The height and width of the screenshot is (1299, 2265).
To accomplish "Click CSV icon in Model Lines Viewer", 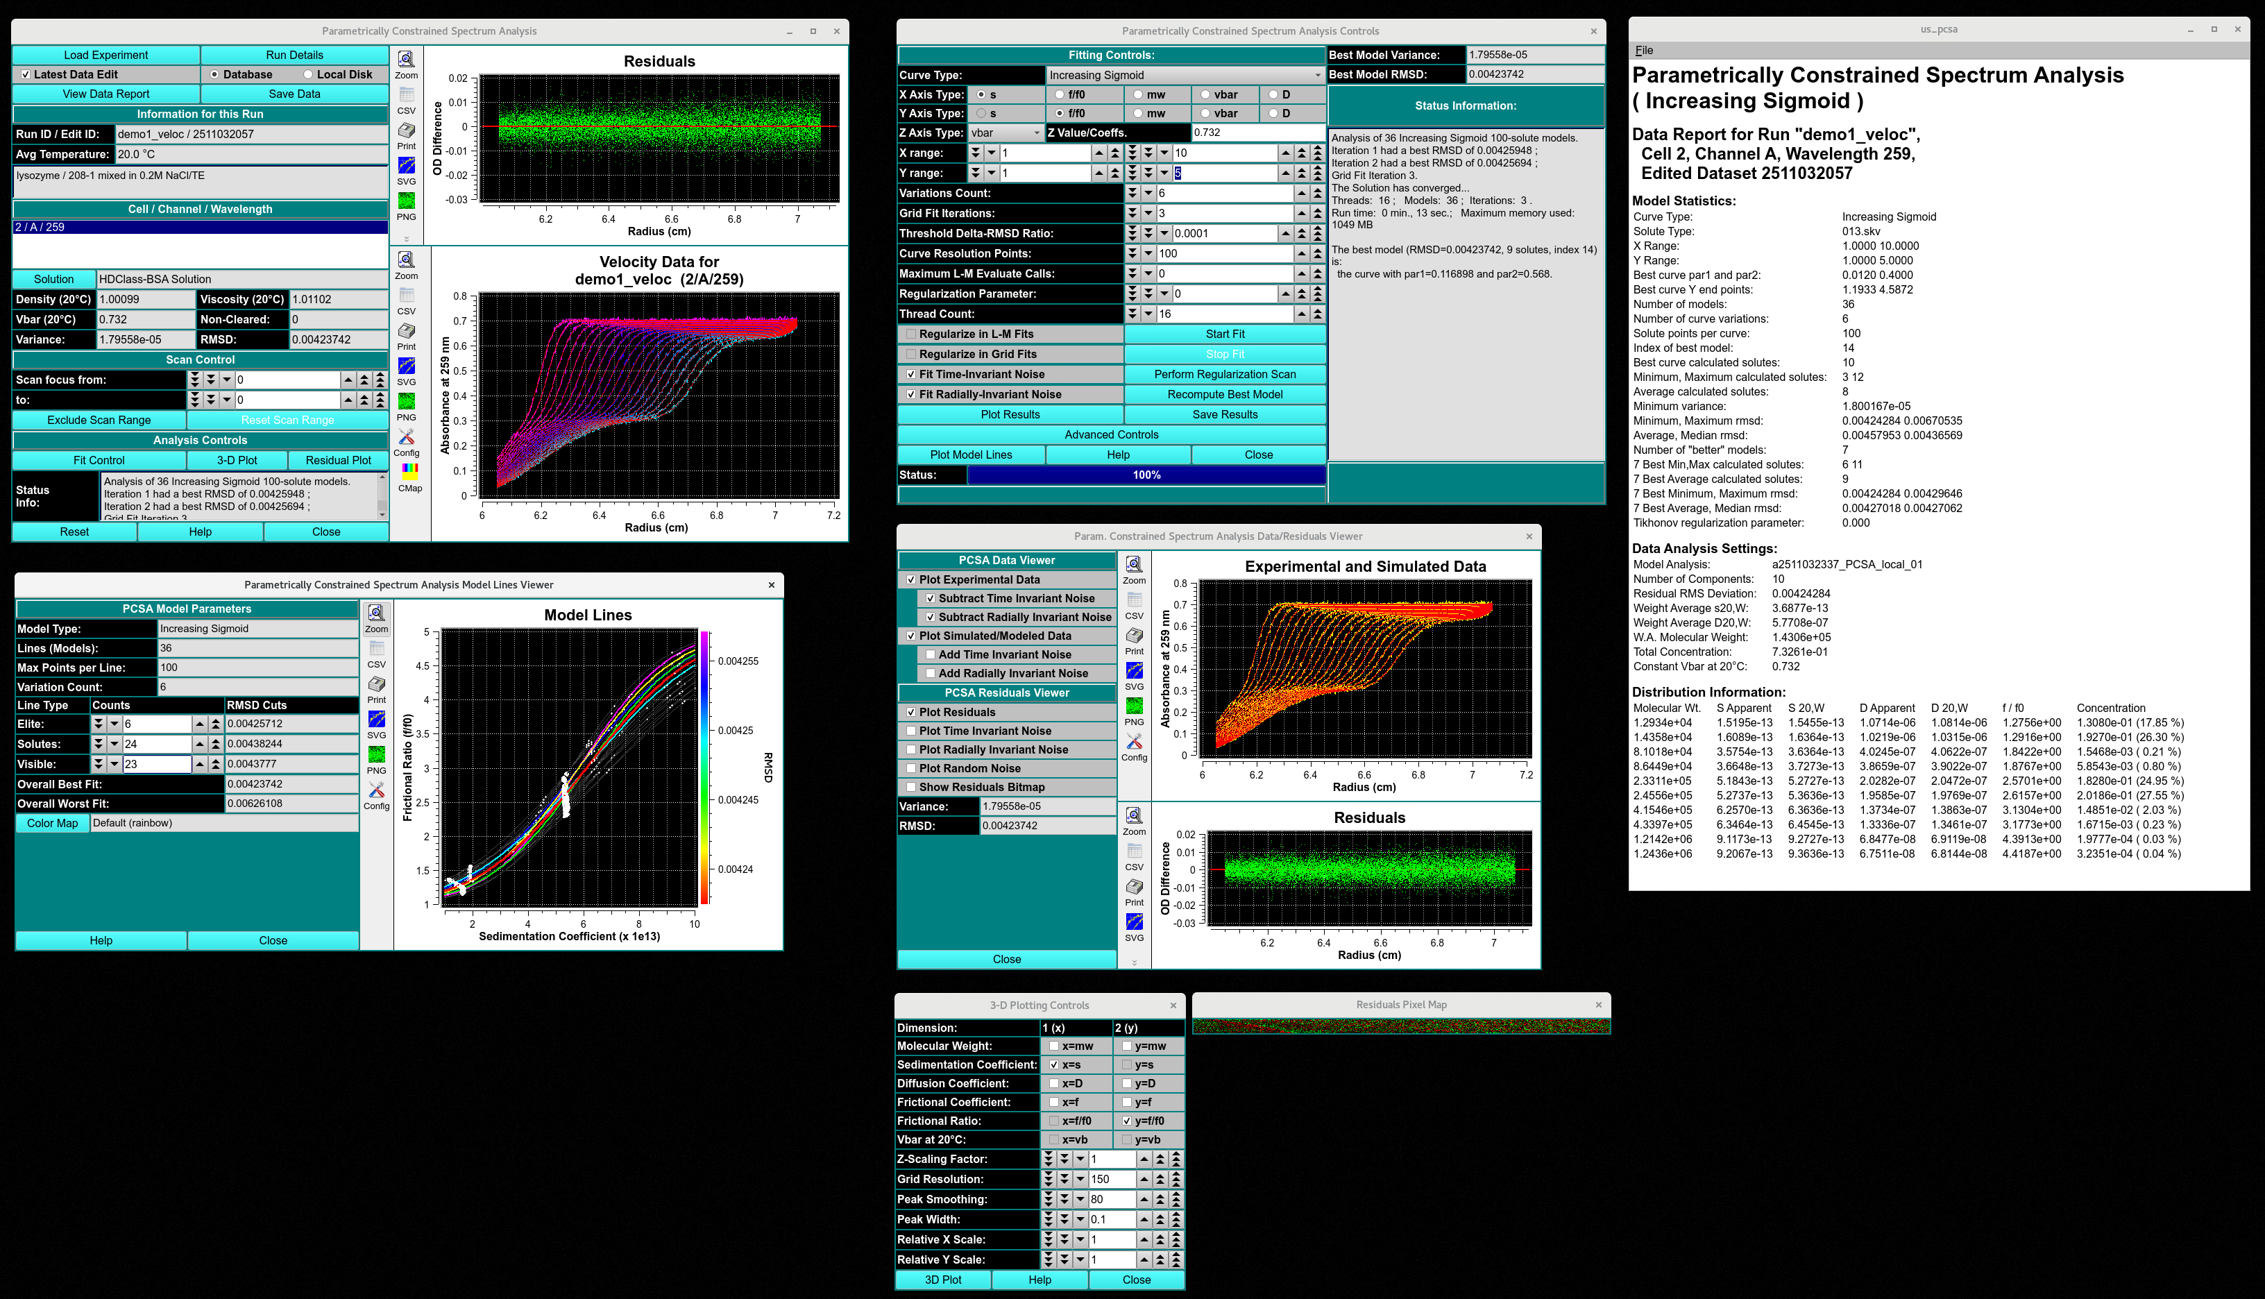I will (377, 649).
